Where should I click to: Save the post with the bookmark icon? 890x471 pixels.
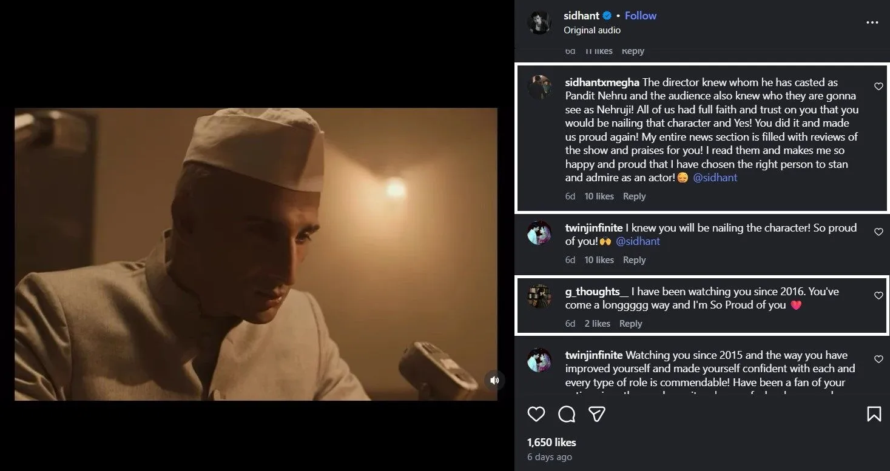[874, 414]
